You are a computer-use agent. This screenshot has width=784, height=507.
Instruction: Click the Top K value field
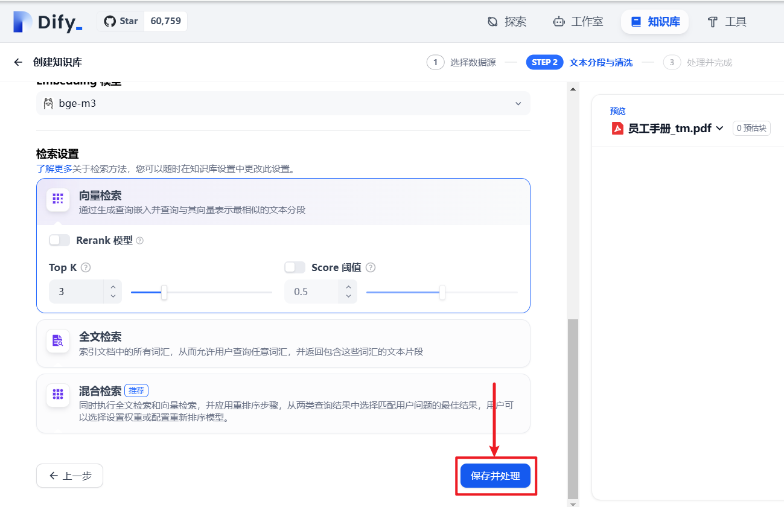[x=77, y=292]
